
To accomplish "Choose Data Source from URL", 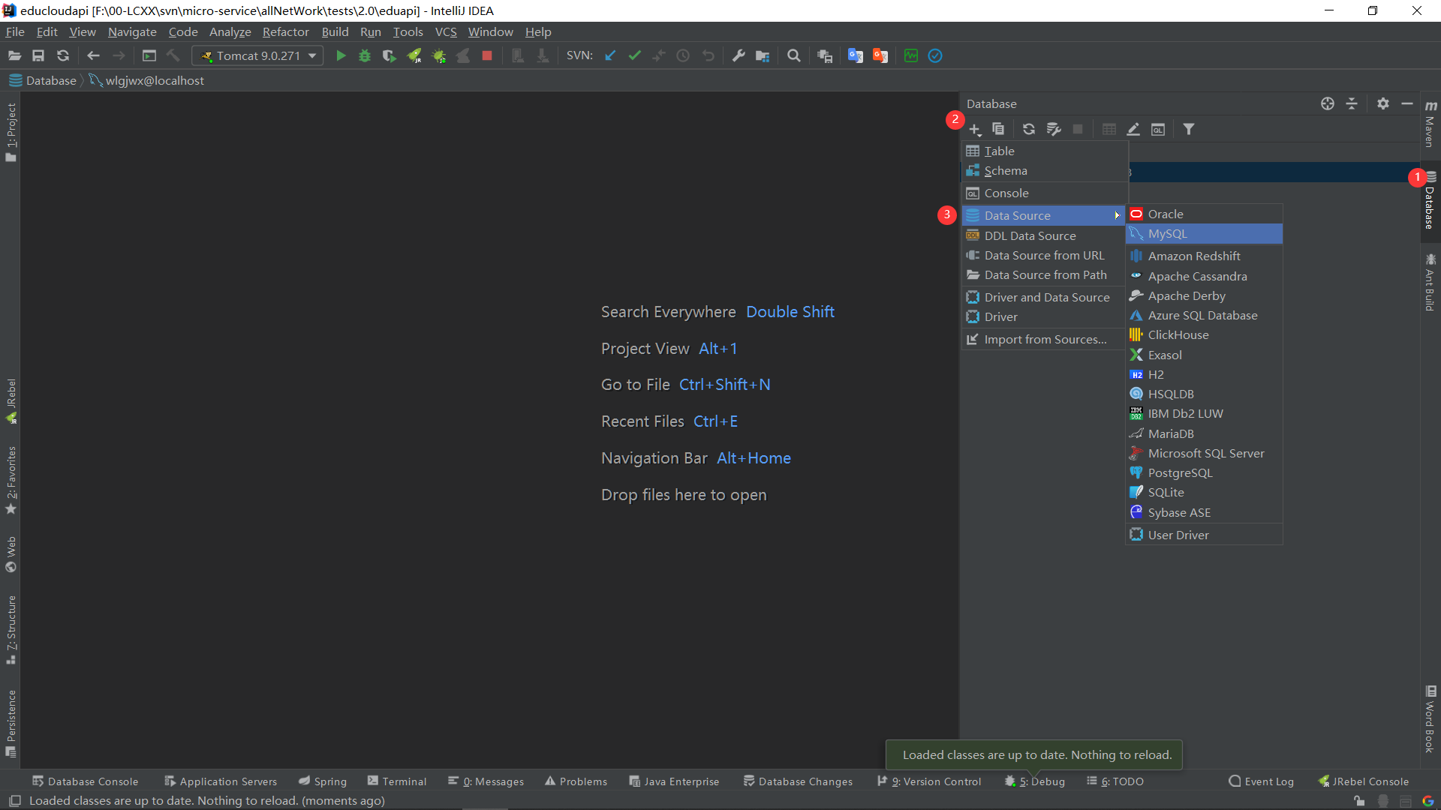I will click(1044, 256).
